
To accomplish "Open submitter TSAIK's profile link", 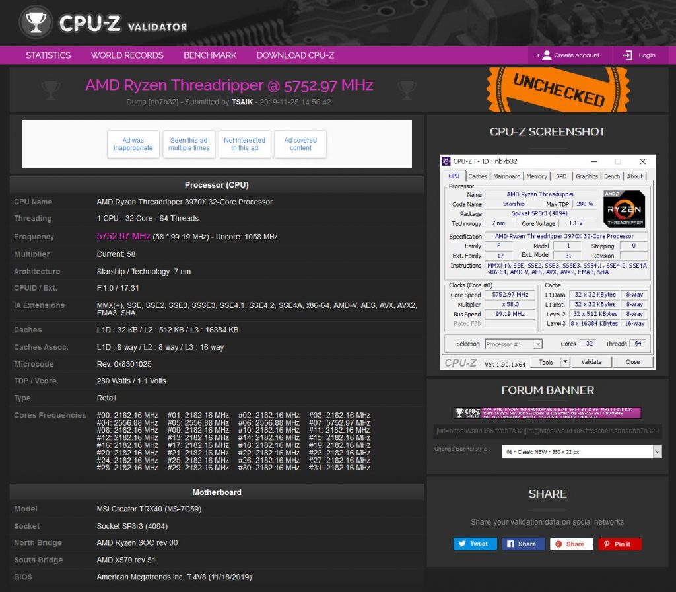I will pos(242,102).
